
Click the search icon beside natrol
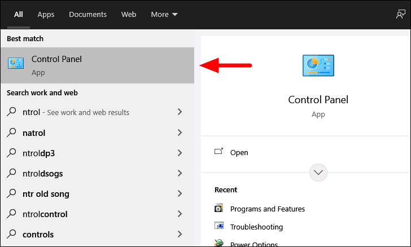point(11,133)
